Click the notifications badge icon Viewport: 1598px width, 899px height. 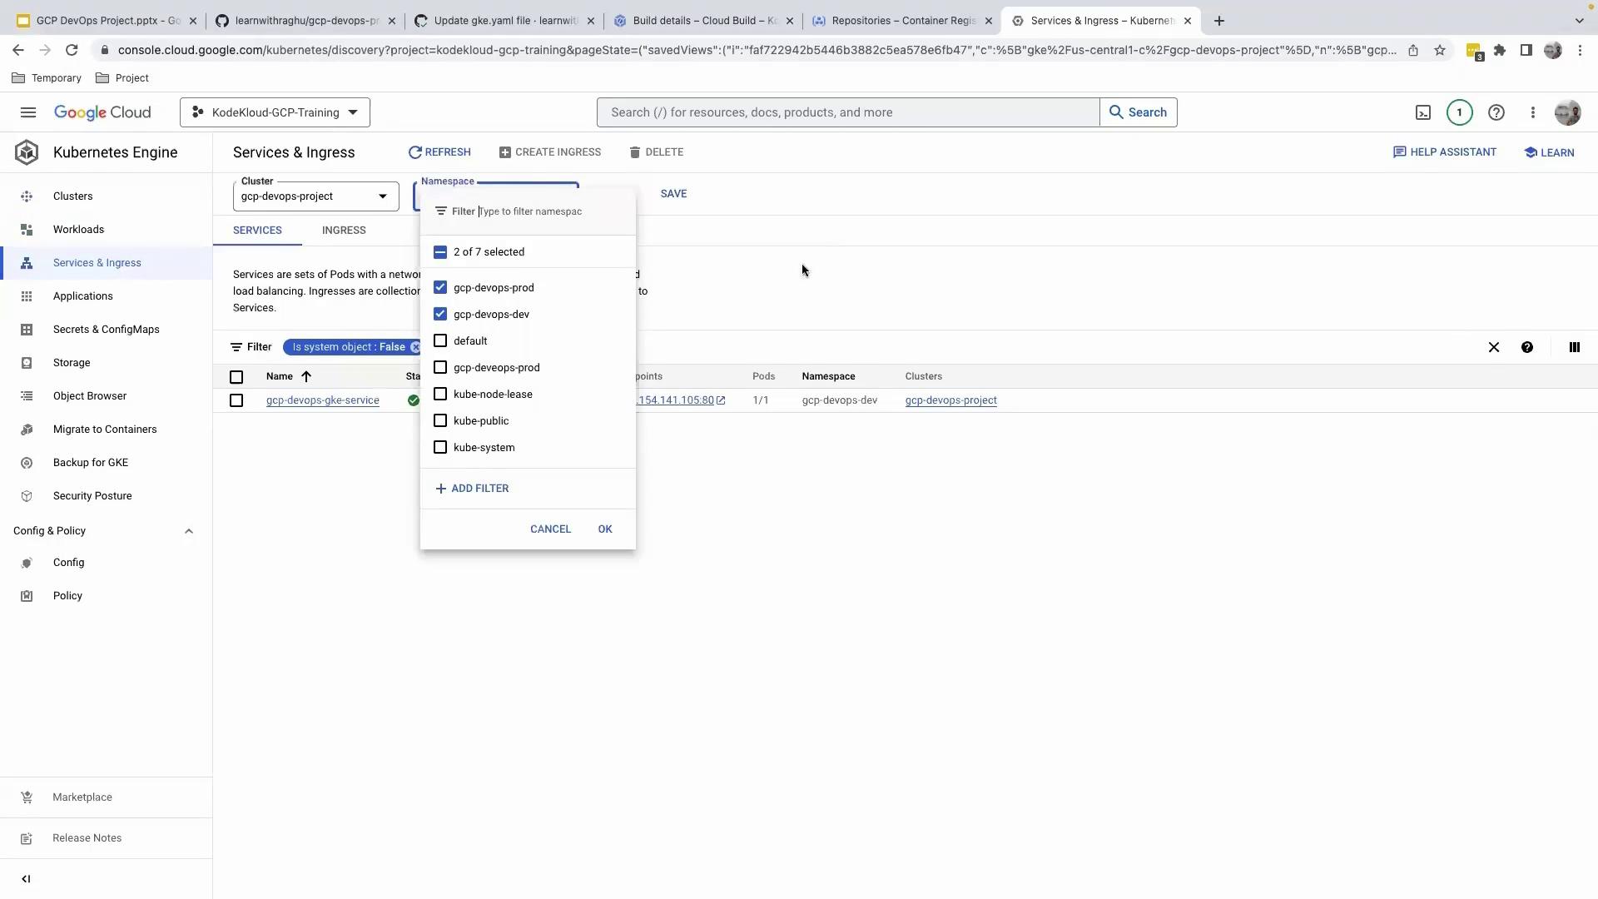[x=1459, y=112]
